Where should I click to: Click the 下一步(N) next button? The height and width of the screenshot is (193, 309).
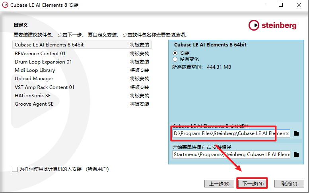253,183
